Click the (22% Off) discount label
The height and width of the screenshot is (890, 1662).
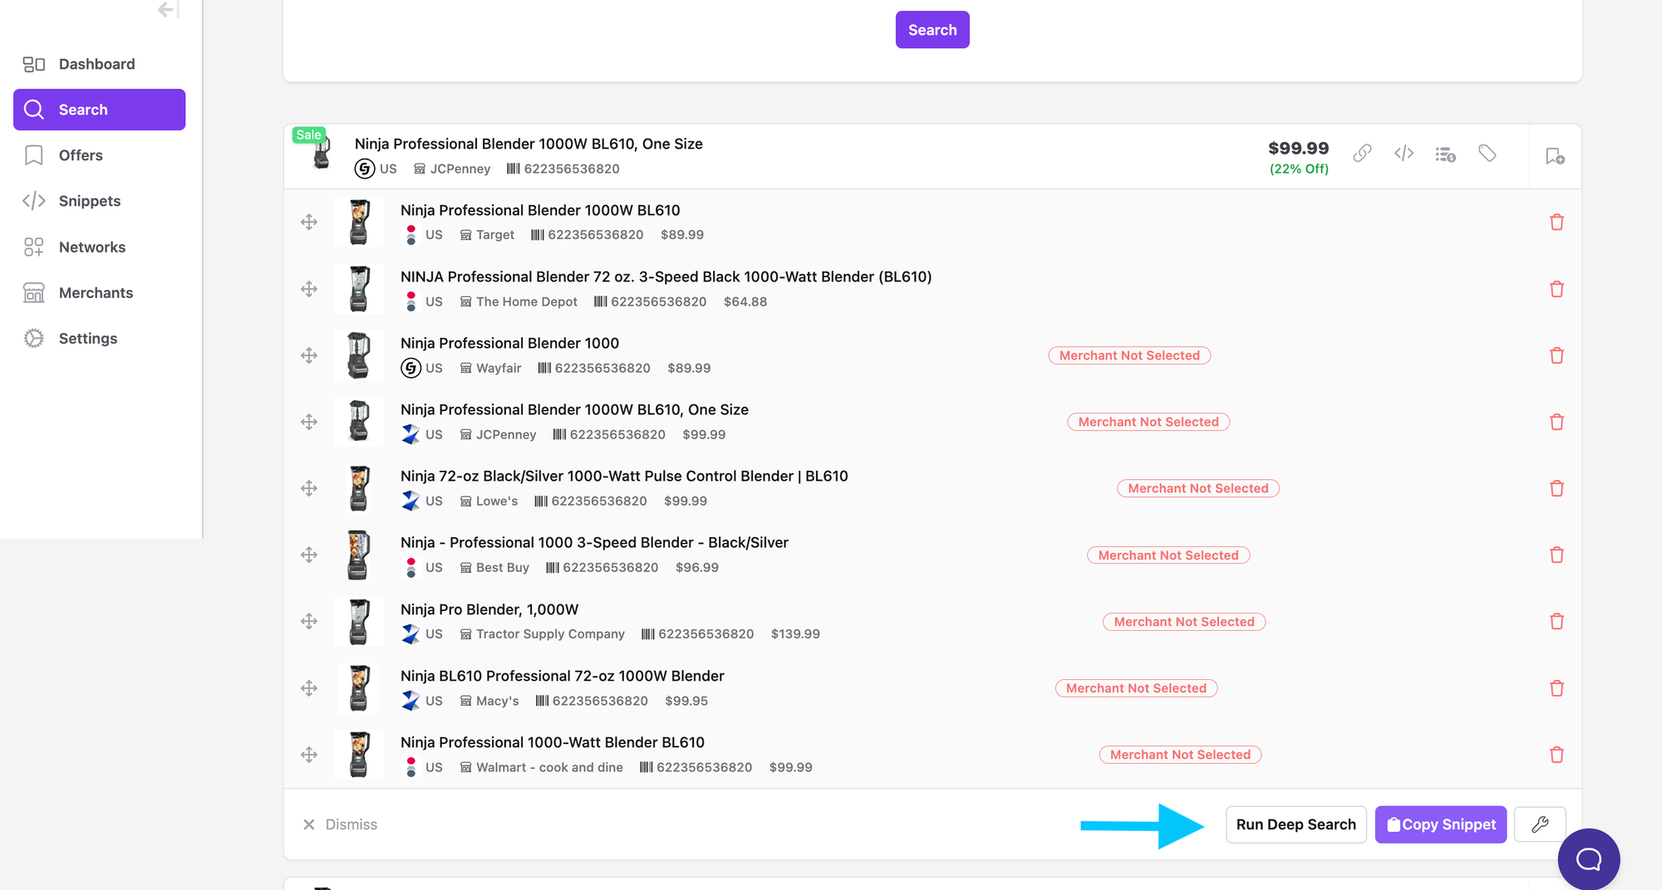click(1299, 169)
